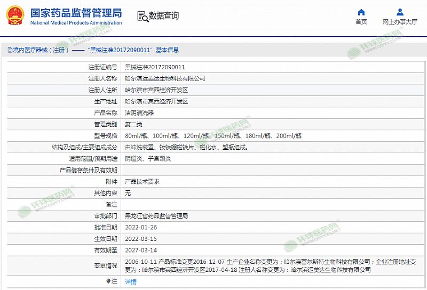The width and height of the screenshot is (427, 290).
Task: Open the 产品技术要求 attachment
Action: [x=142, y=182]
